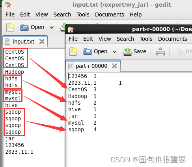Click the gedit icon in input.txt title bar

pos(7,5)
